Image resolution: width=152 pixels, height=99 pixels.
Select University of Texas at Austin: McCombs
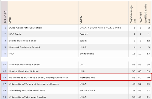[x=34, y=84]
